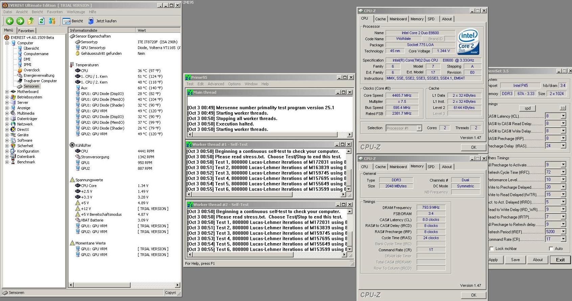Click the Exit button in MemSet
Image resolution: width=572 pixels, height=301 pixels.
click(x=560, y=260)
